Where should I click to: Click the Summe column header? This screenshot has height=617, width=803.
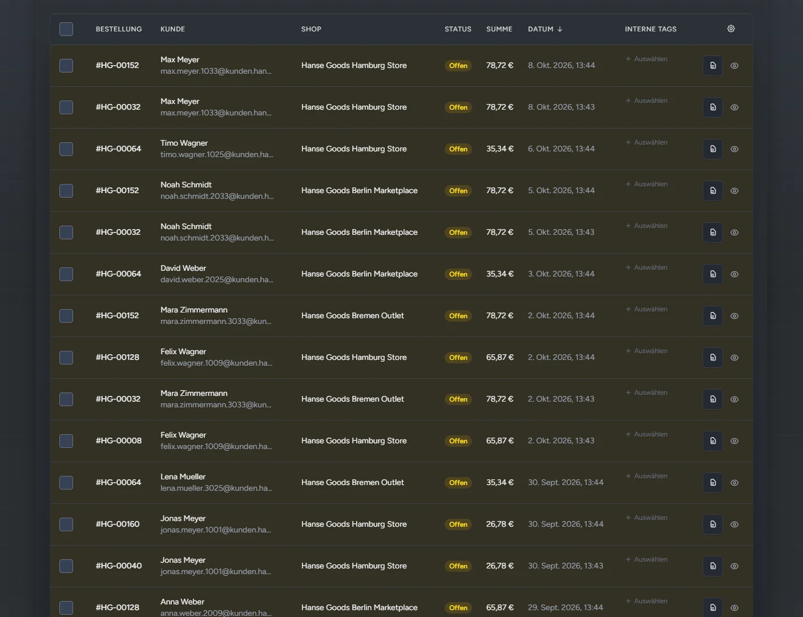(499, 29)
